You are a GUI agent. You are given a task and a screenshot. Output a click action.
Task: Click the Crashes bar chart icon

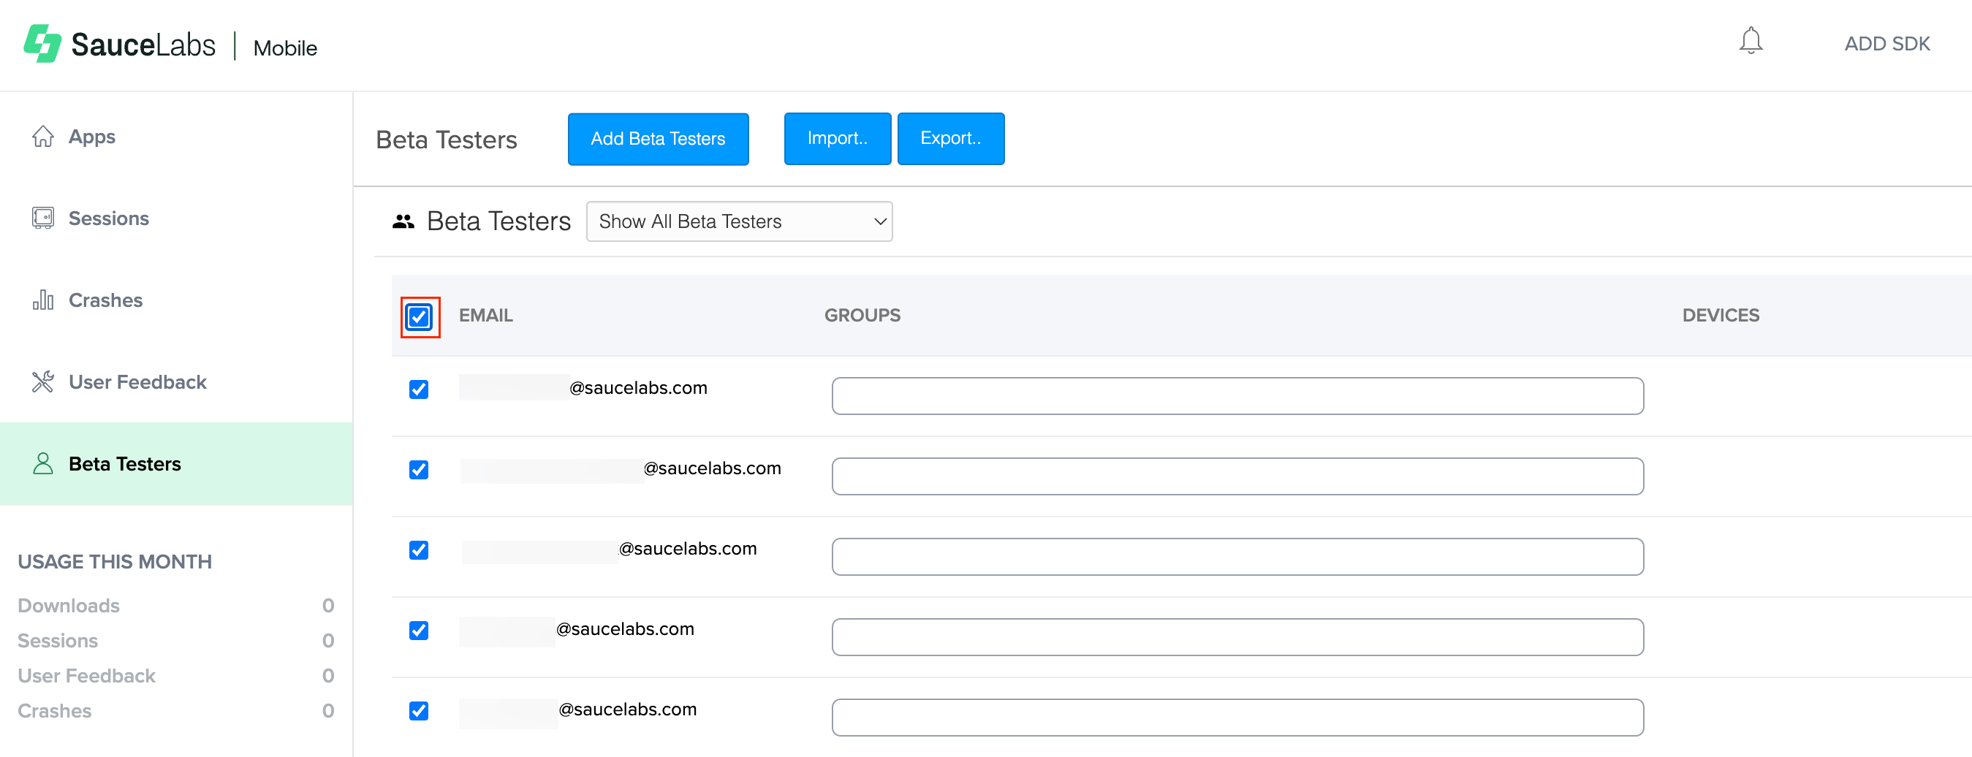point(44,300)
